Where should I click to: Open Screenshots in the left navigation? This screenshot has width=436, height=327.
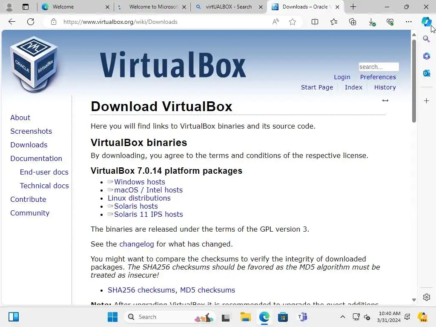pos(31,131)
